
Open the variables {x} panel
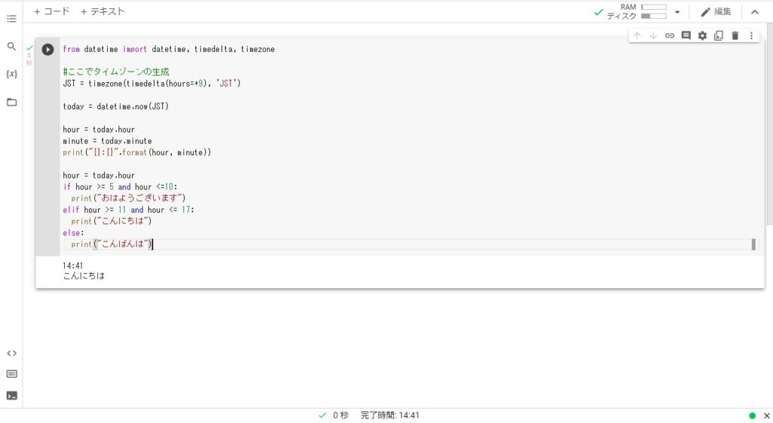click(11, 74)
